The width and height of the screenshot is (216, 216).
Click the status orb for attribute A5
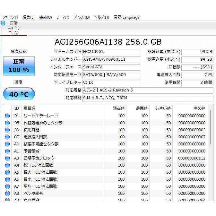pos(7,172)
